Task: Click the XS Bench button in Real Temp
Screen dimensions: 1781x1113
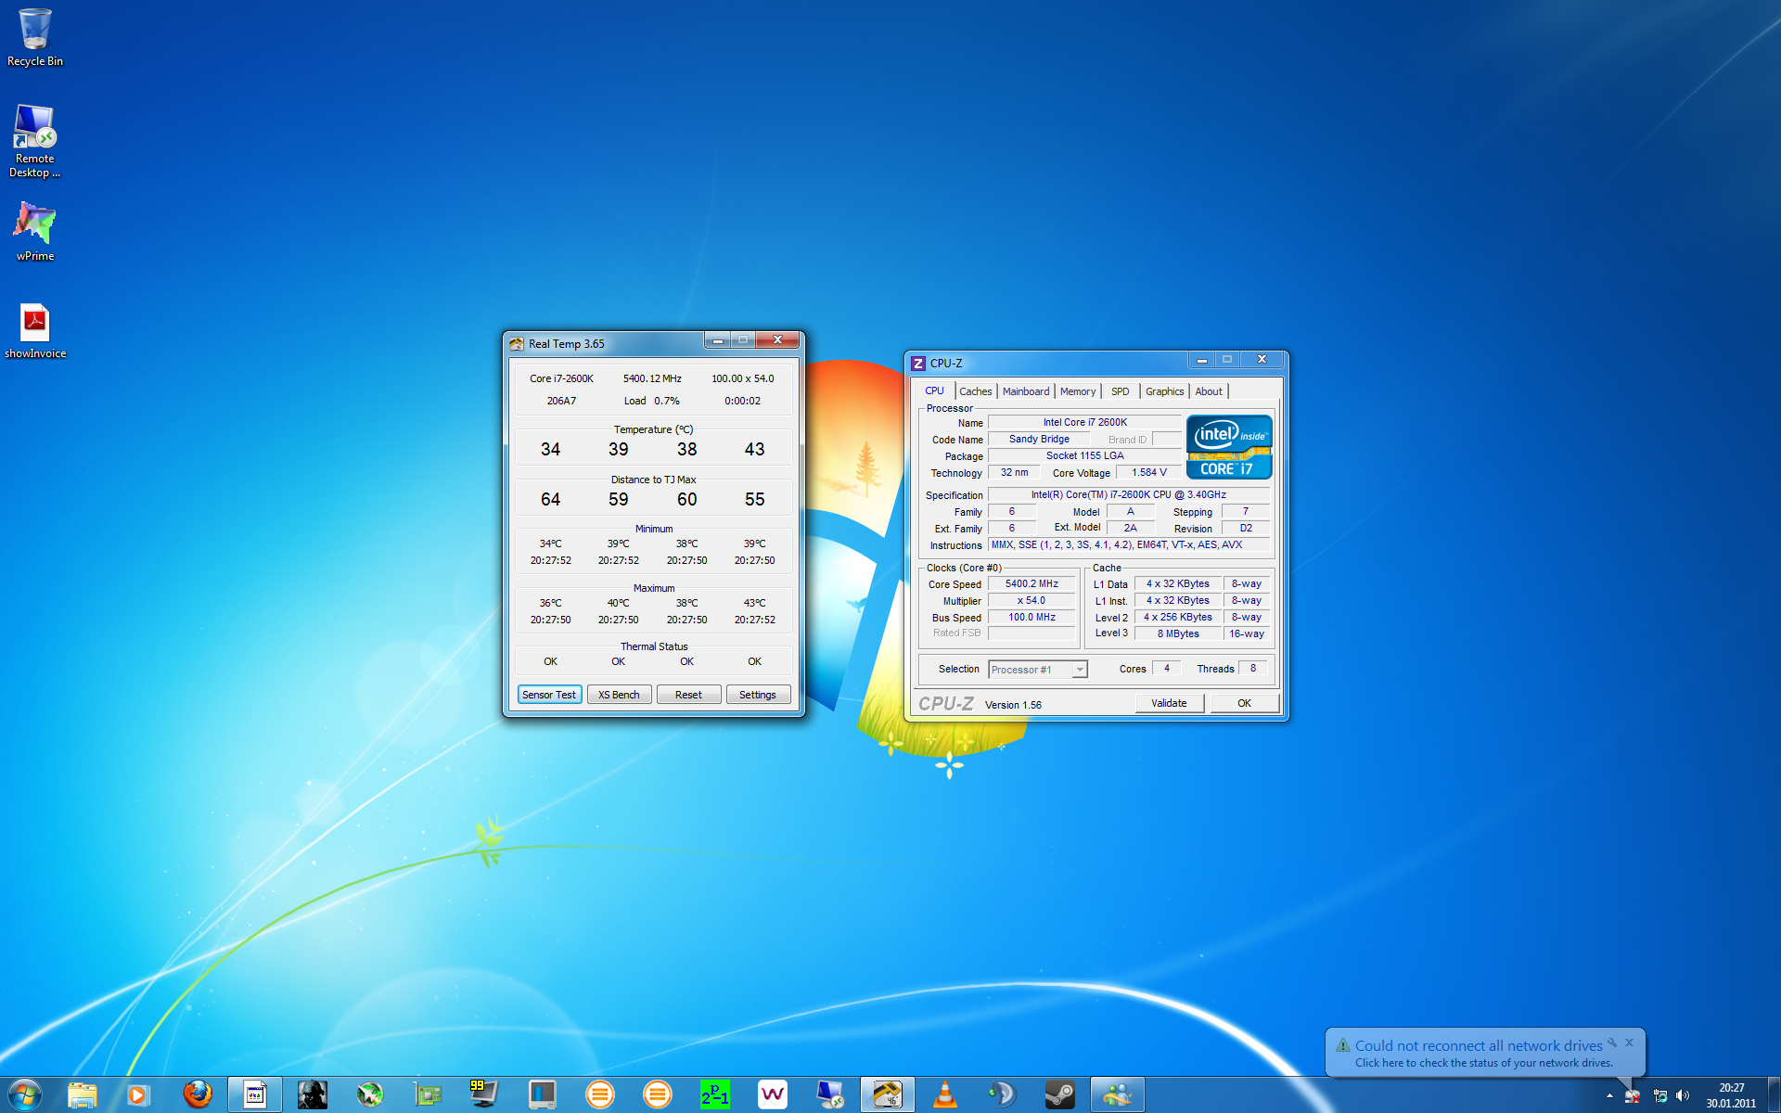Action: pyautogui.click(x=619, y=695)
